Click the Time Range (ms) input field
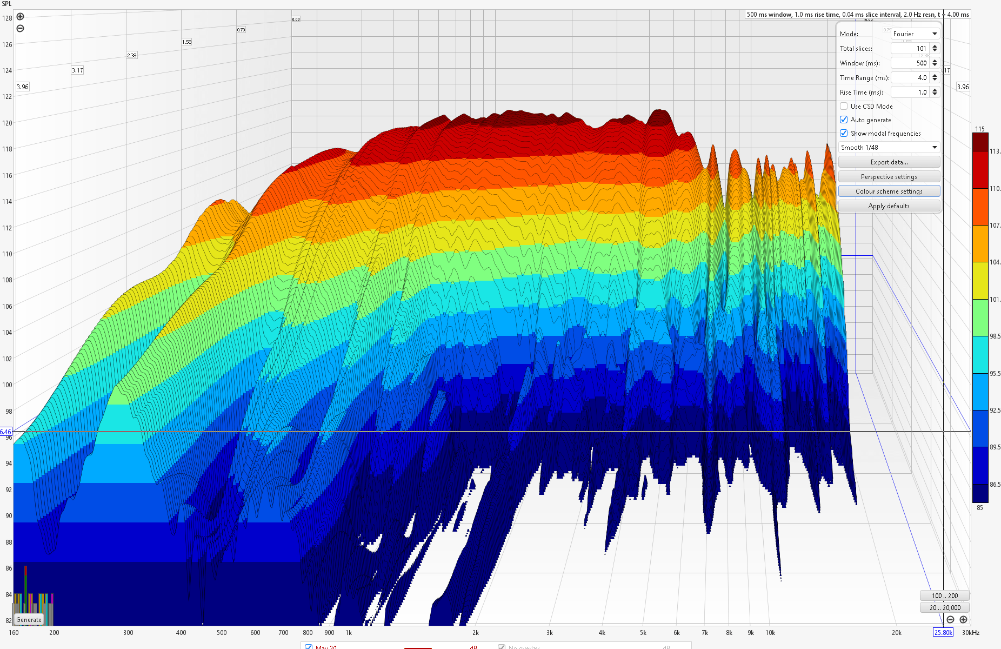The height and width of the screenshot is (649, 1001). point(911,78)
